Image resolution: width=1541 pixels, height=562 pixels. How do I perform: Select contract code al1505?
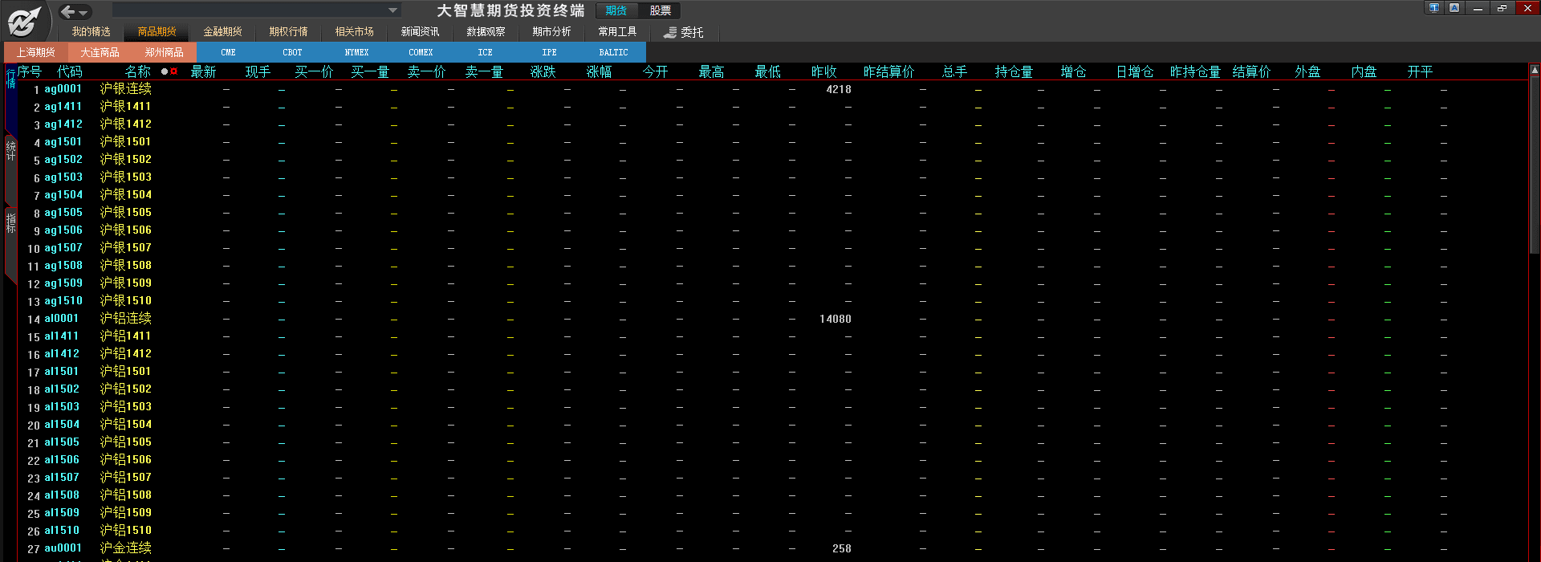coord(62,442)
